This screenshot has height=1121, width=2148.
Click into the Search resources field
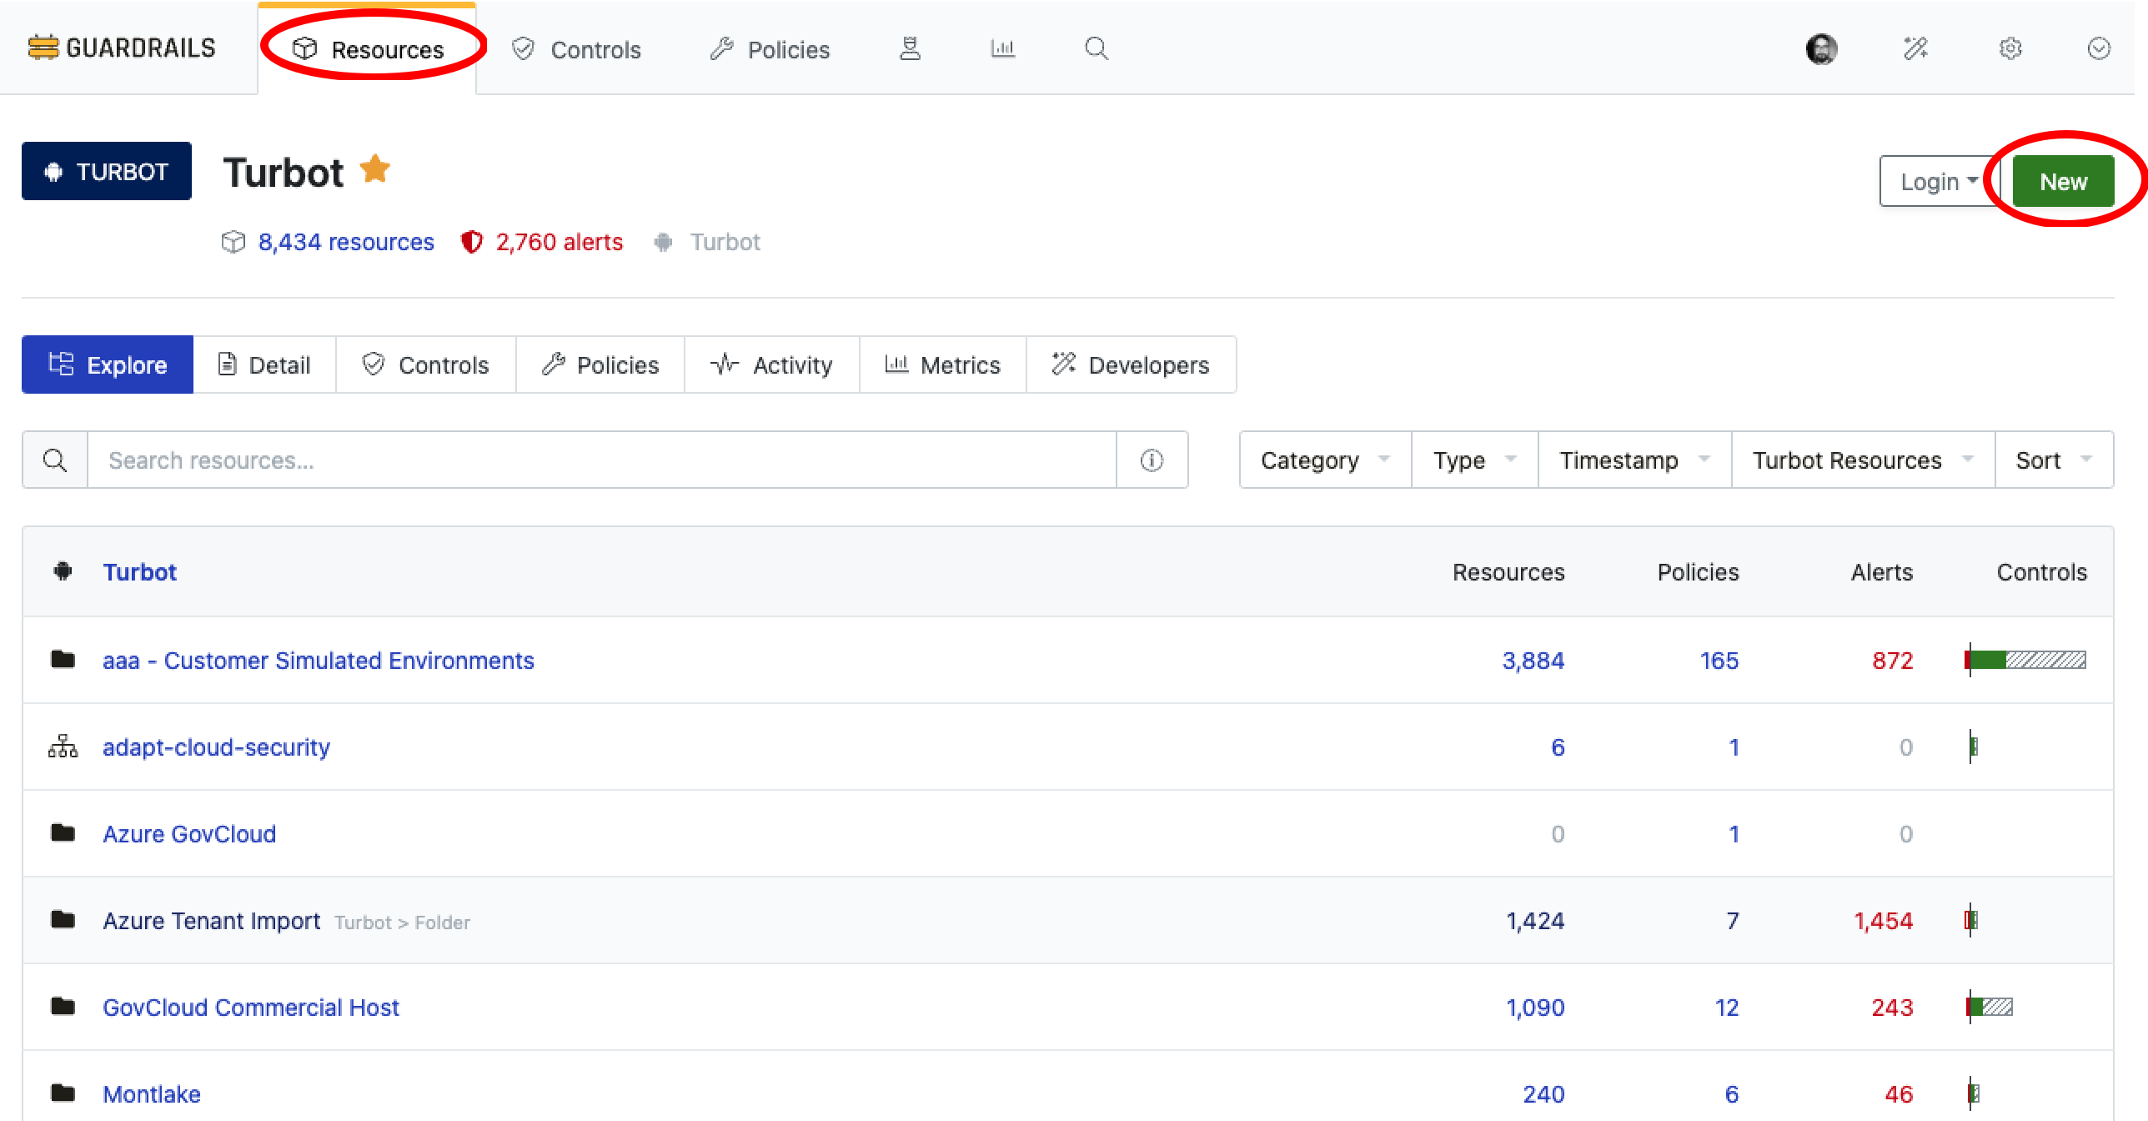click(600, 460)
